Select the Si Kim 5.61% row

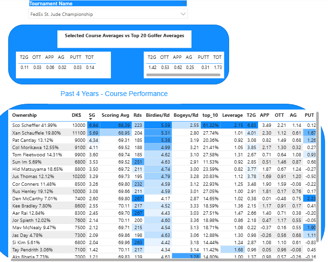point(163,243)
